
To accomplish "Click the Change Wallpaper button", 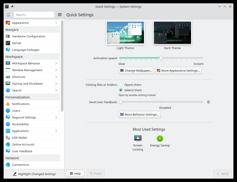I will point(136,71).
